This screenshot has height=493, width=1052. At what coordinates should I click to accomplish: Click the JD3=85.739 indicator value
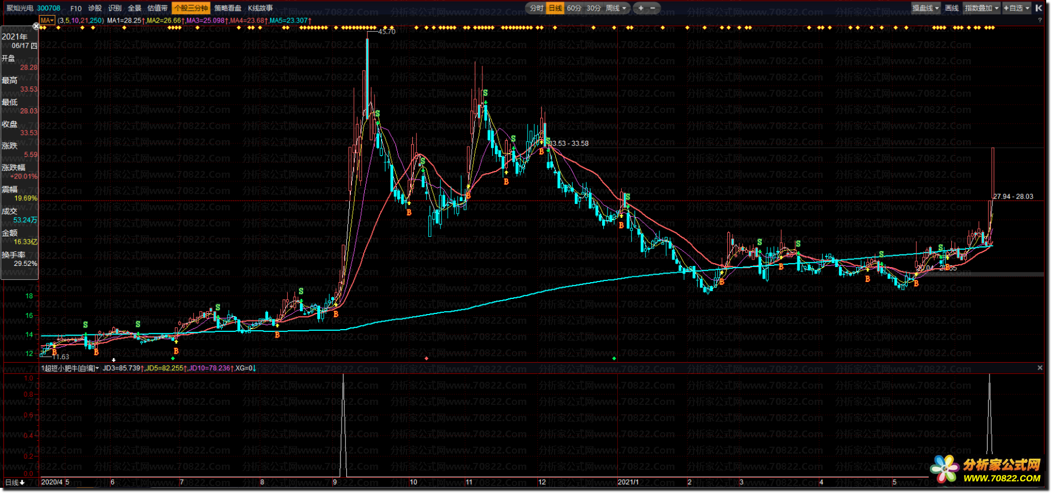123,368
